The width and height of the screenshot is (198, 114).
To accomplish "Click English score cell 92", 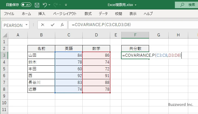I will click(x=69, y=76).
